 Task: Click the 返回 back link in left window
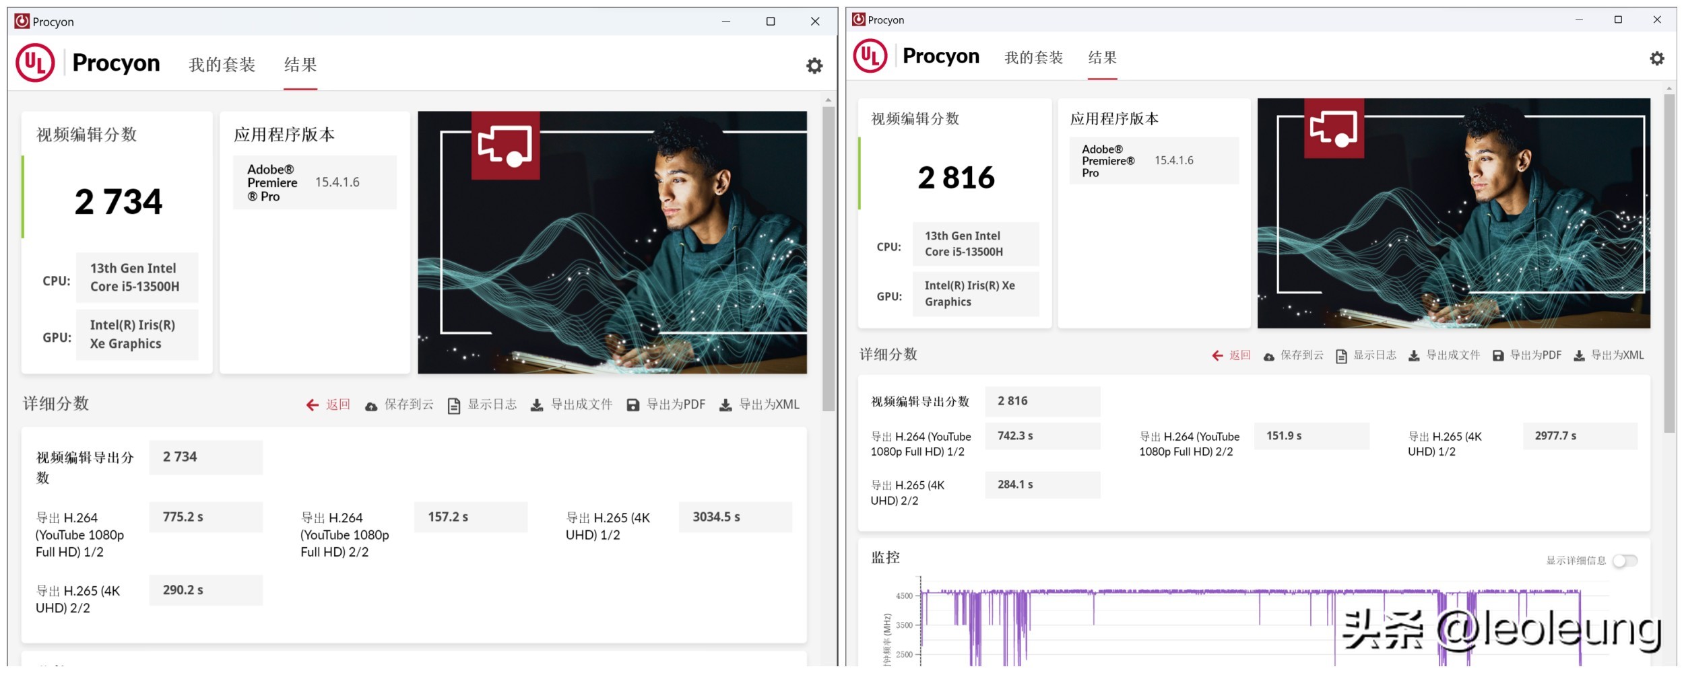coord(328,404)
